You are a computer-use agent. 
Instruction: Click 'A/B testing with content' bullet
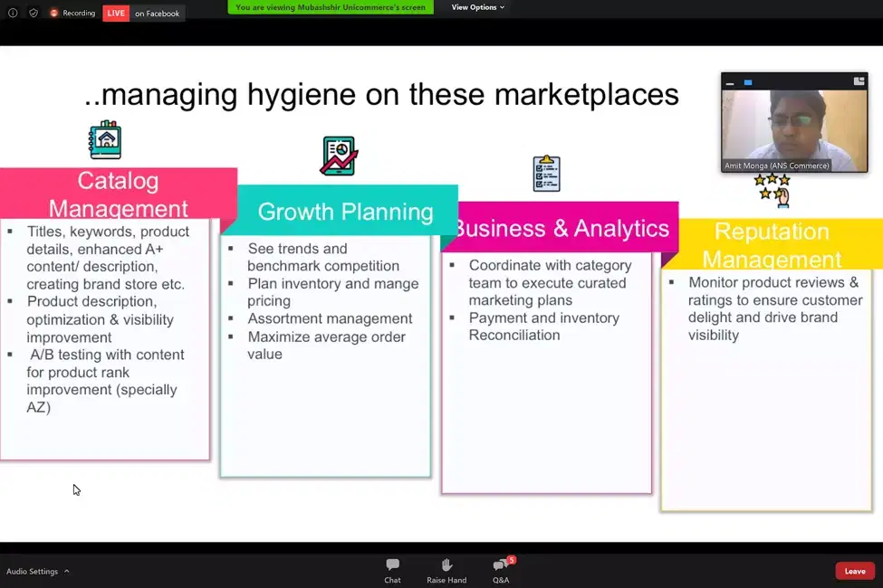[105, 380]
